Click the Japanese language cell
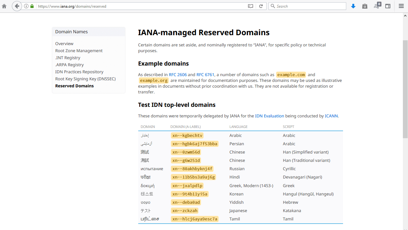Image resolution: width=408 pixels, height=230 pixels. click(238, 210)
